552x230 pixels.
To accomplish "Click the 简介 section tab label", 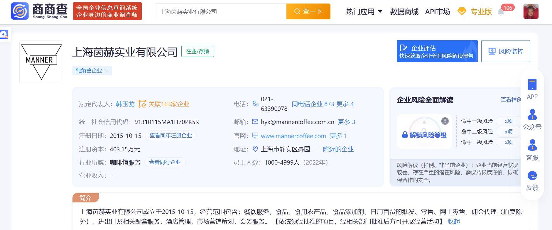I will (x=85, y=198).
